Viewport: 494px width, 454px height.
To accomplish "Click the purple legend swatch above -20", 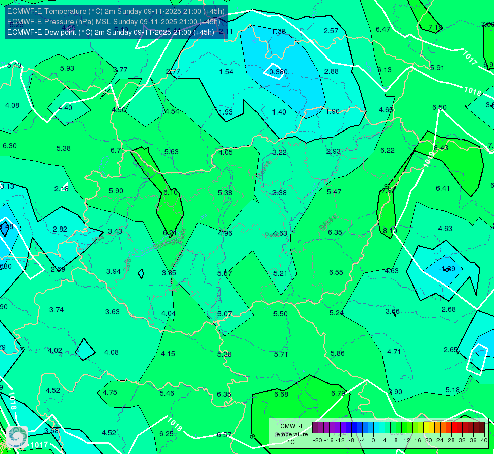I will point(315,428).
